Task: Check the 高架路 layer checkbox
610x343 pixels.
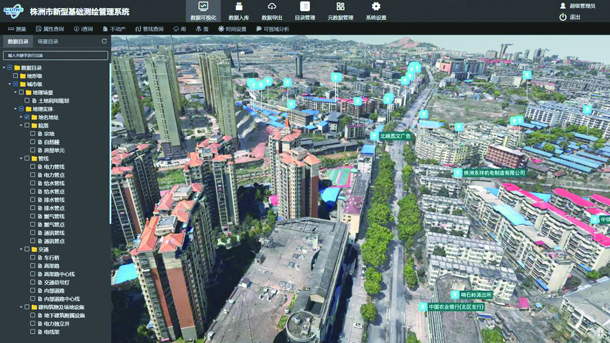Action: tap(33, 266)
